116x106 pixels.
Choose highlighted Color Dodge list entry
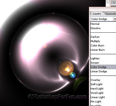(x=103, y=67)
